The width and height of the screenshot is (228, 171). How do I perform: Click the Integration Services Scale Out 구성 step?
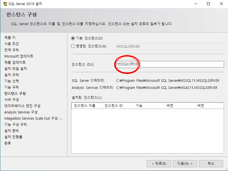(x=33, y=119)
